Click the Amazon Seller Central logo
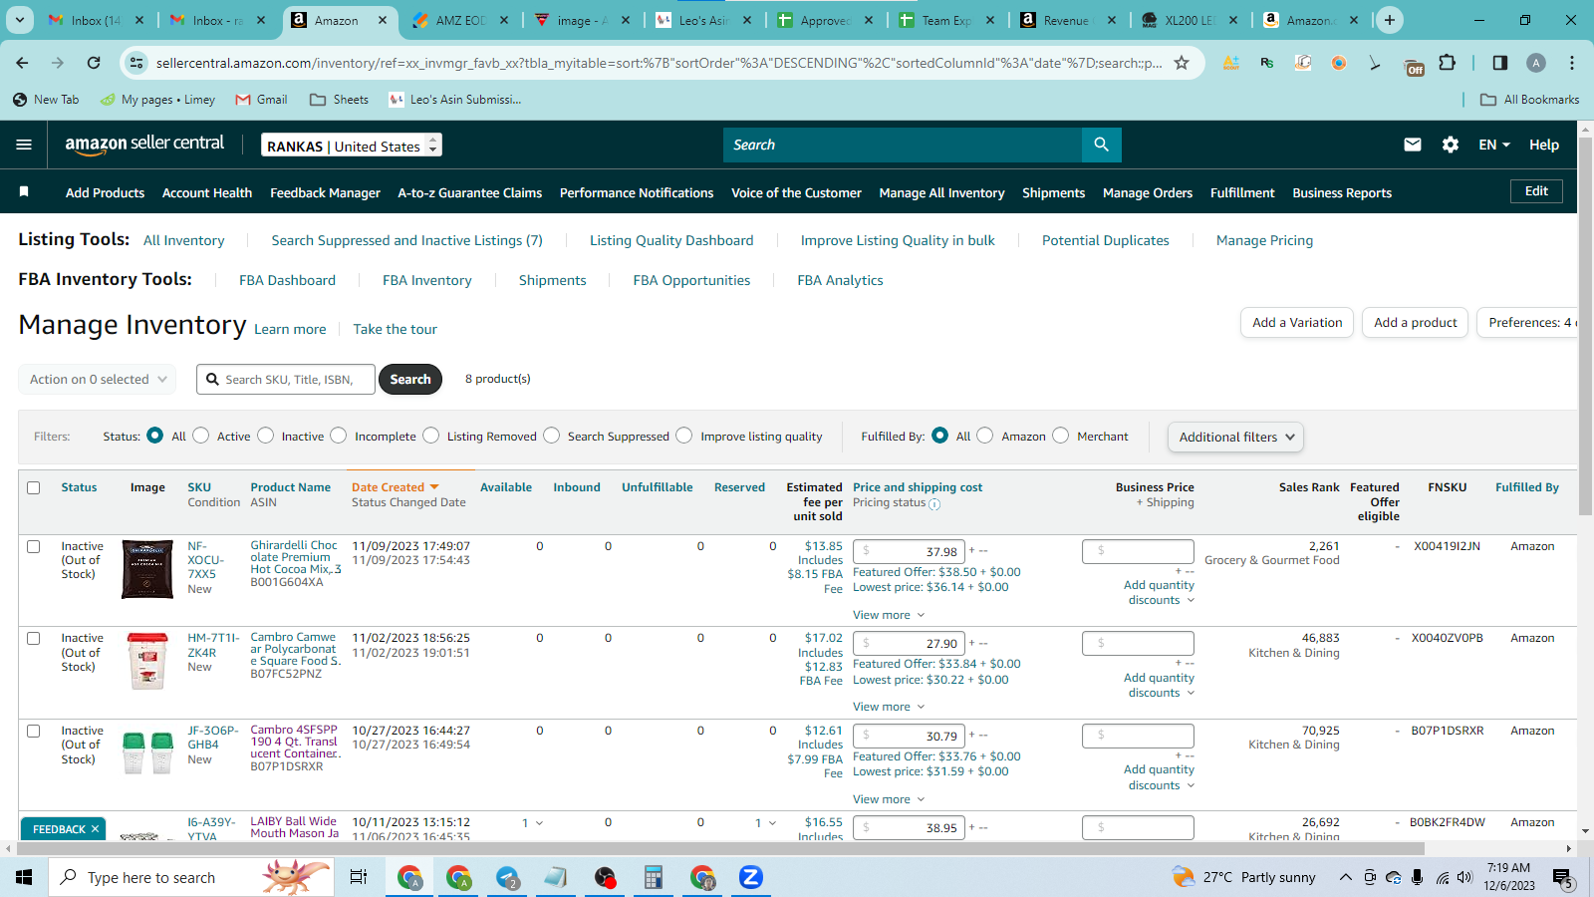 coord(144,145)
